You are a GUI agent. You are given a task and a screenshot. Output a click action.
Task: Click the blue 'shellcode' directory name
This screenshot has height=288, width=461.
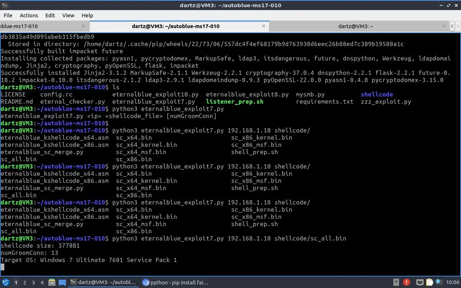[377, 94]
